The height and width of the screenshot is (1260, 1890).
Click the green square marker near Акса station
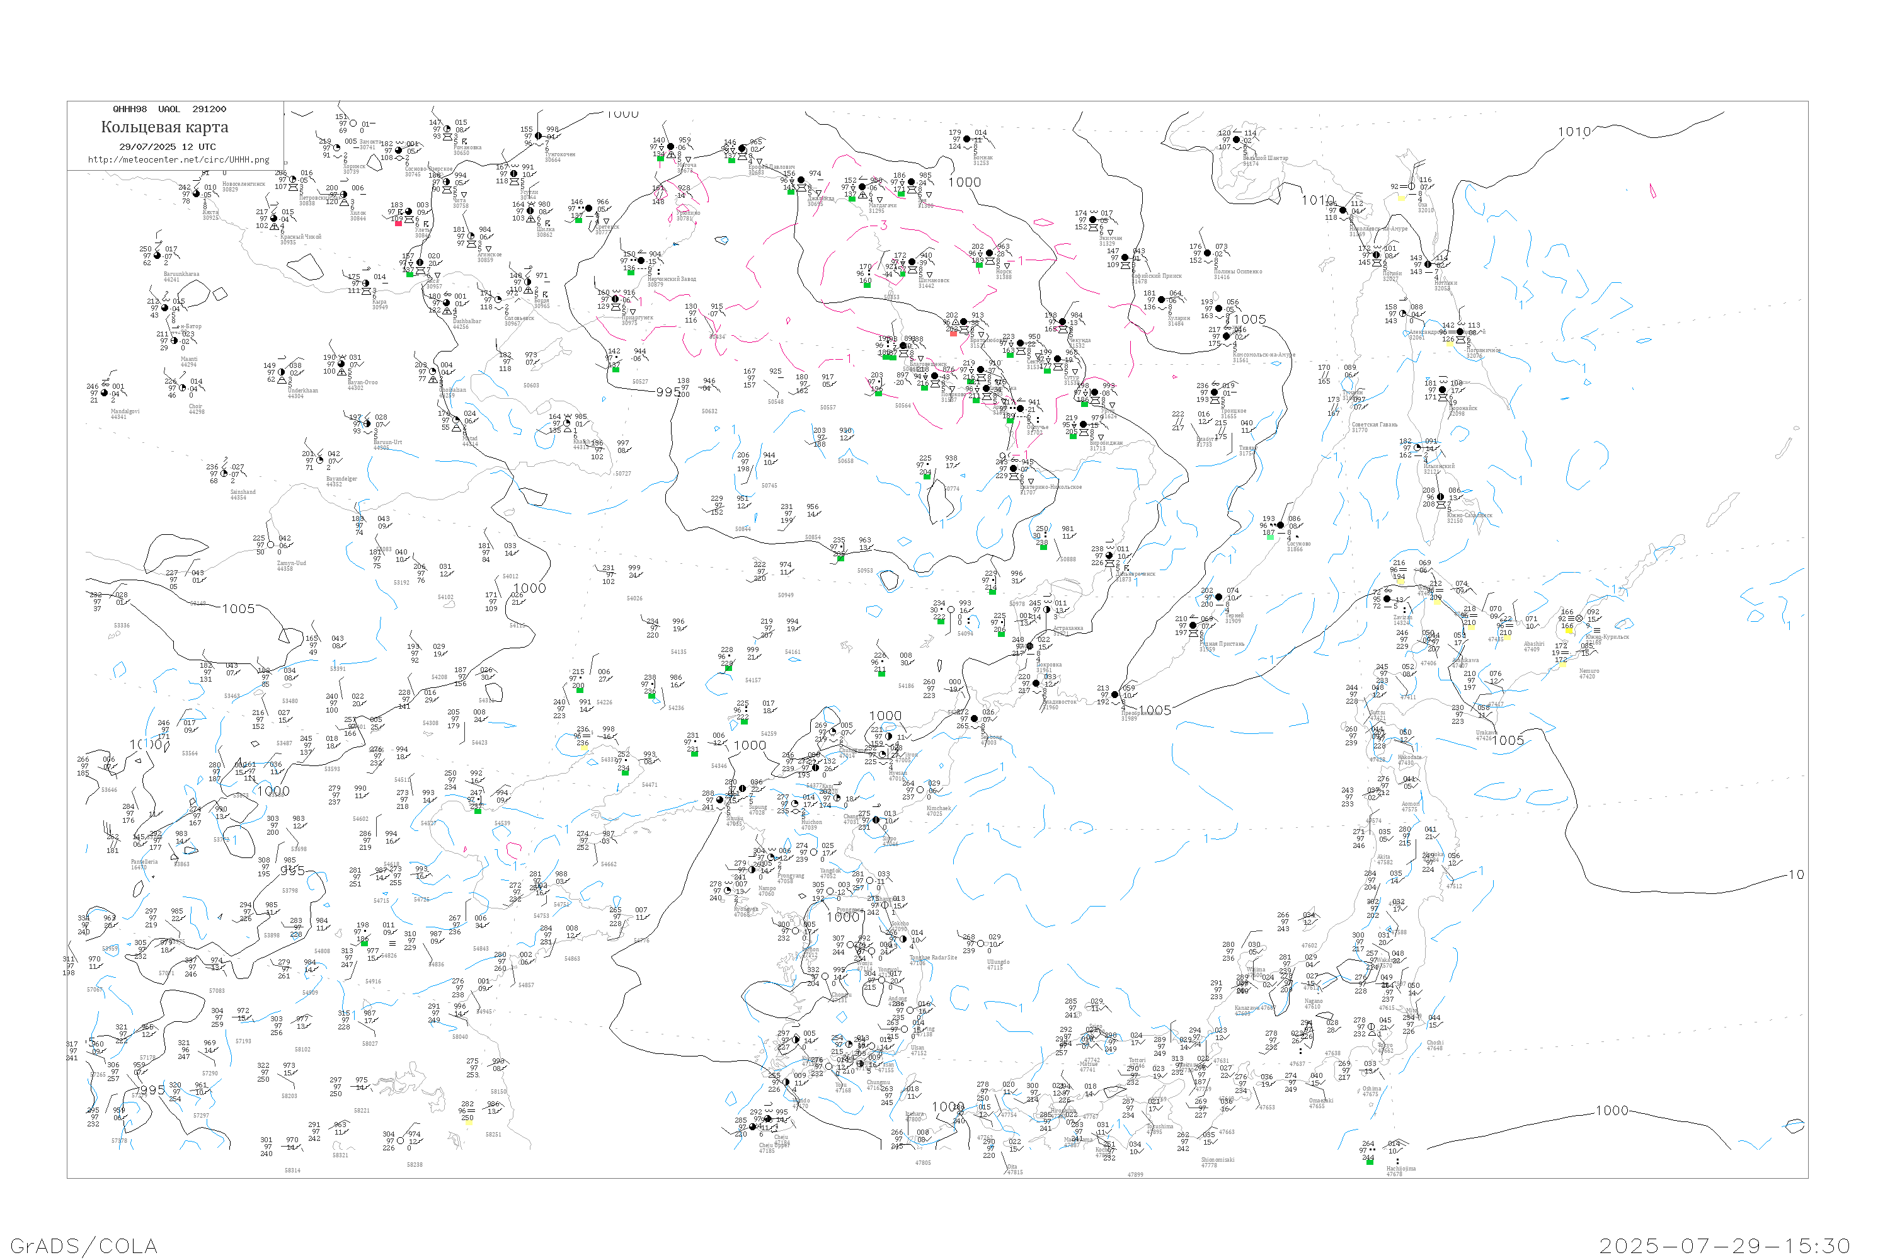[x=410, y=275]
